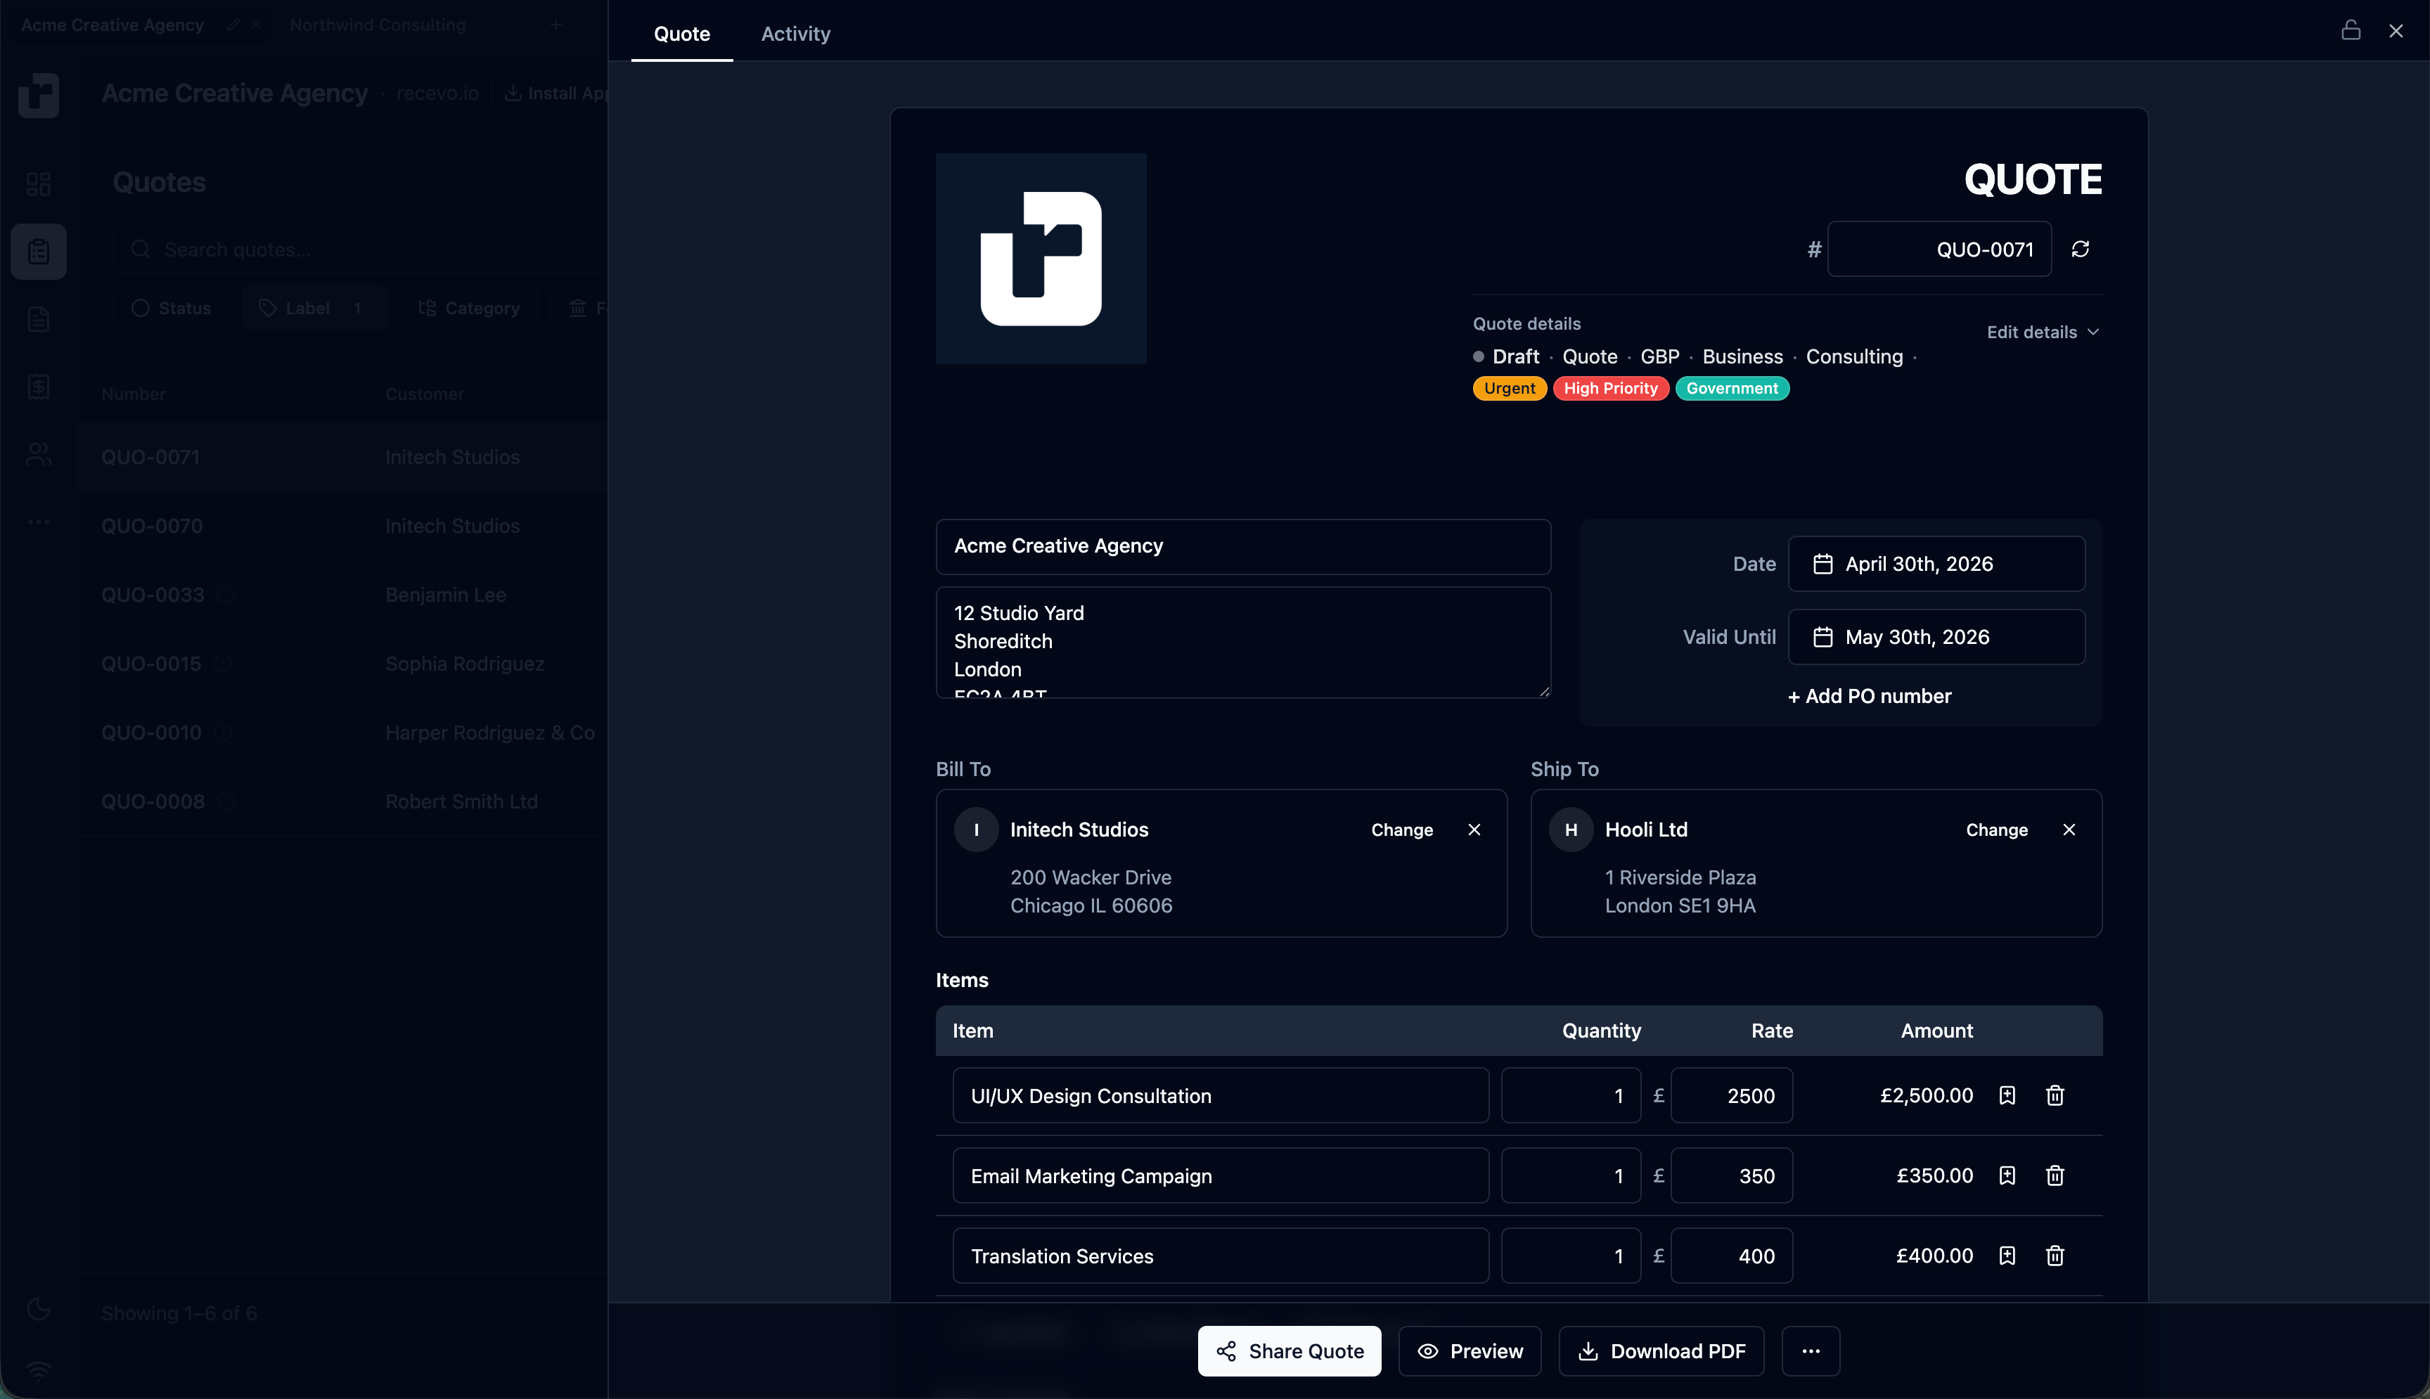This screenshot has width=2430, height=1399.
Task: Open QUO-0070 row in quotes list
Action: 344,527
